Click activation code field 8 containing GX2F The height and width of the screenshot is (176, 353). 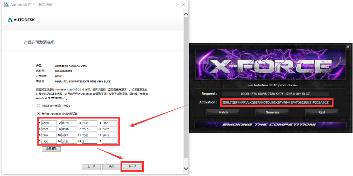pos(109,129)
